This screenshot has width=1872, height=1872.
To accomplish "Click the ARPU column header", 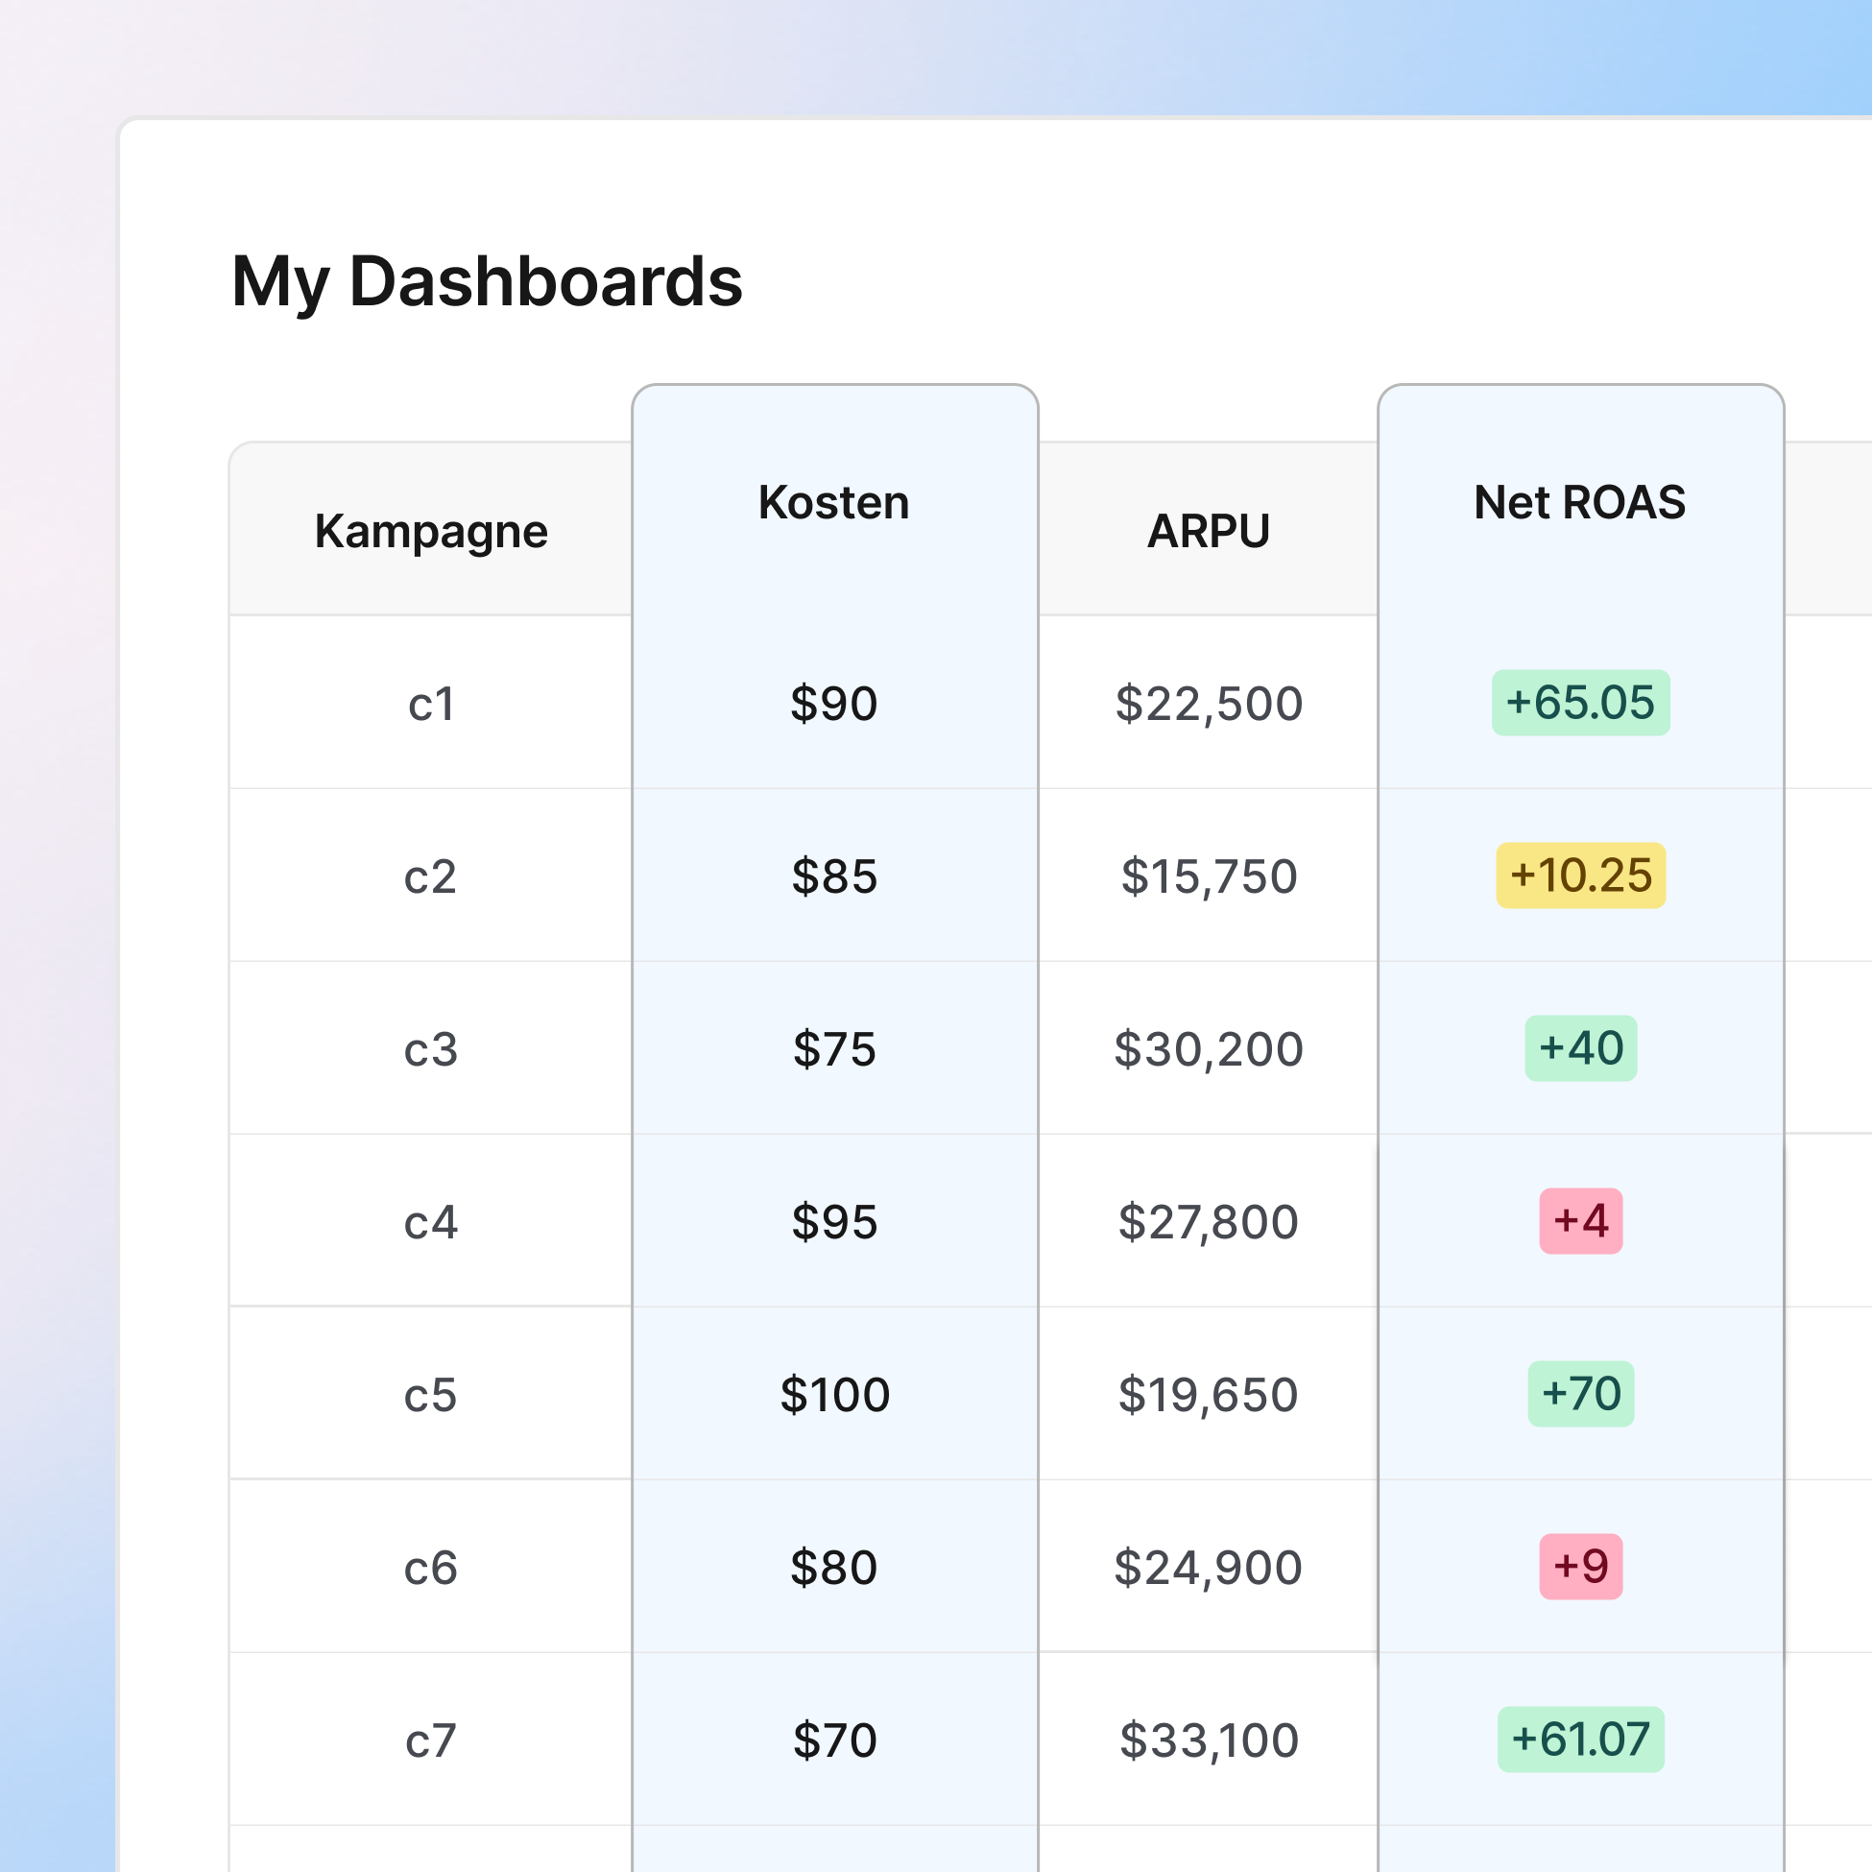I will coord(1209,531).
